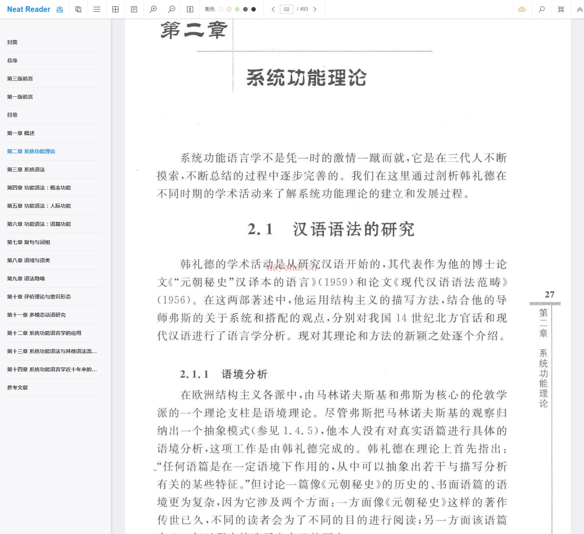
Task: Click the Neat Reader logo text
Action: coord(29,9)
